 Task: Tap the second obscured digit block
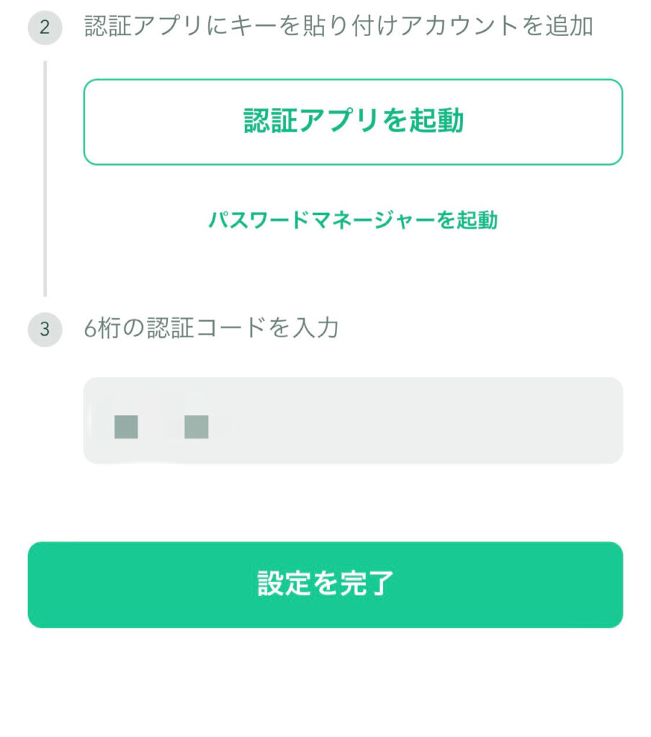[x=196, y=427]
